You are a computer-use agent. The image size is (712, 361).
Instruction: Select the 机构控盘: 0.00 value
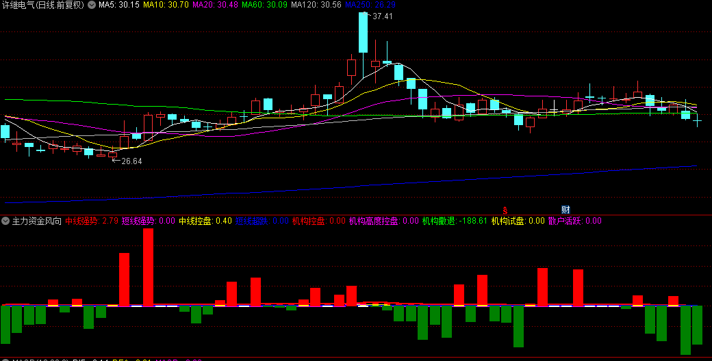(x=319, y=222)
